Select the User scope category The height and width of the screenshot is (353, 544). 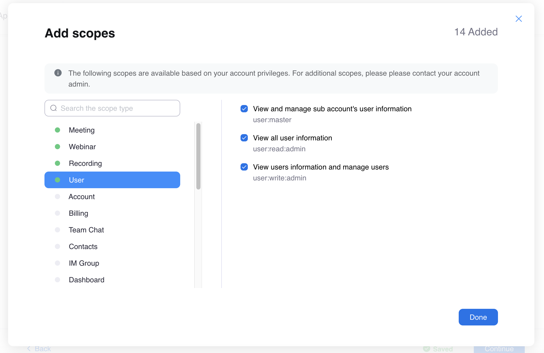coord(112,180)
